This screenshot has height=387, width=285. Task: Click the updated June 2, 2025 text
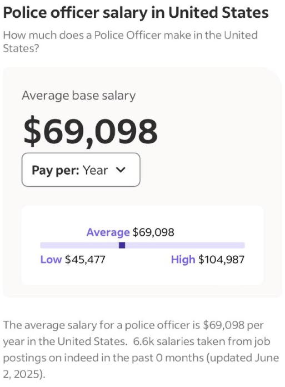(x=141, y=366)
